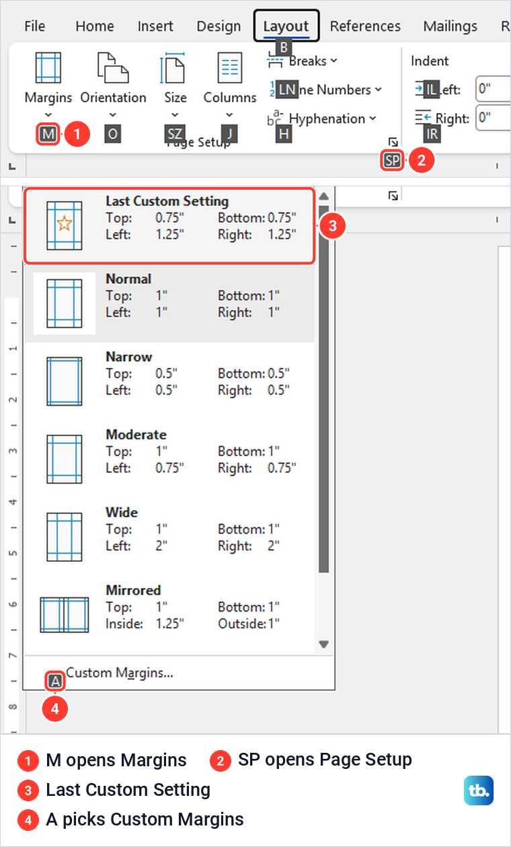Image resolution: width=511 pixels, height=847 pixels.
Task: Click the margins list scroll down arrow
Action: pos(323,645)
